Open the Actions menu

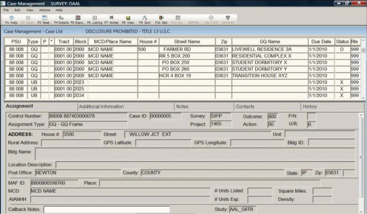coord(44,10)
